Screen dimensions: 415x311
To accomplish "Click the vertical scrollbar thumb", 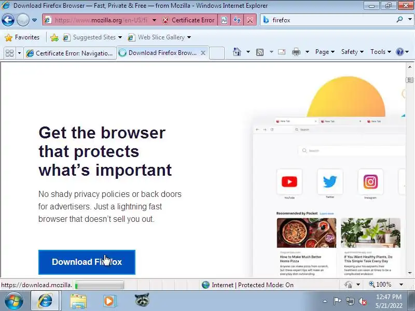I will point(410,80).
